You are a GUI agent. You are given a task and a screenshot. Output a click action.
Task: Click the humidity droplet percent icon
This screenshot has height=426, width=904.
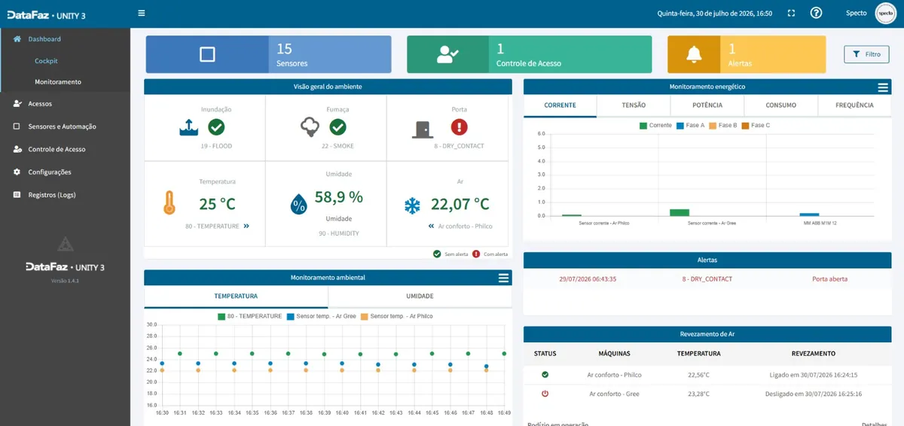click(x=299, y=204)
